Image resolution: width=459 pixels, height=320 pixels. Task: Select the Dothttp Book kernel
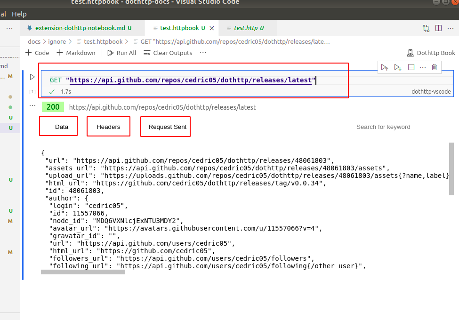coord(431,53)
